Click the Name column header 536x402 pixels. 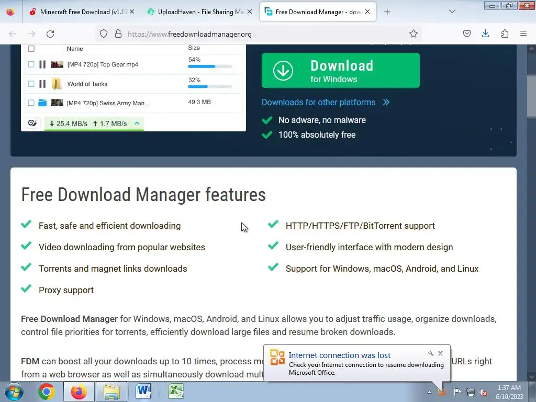[x=75, y=49]
